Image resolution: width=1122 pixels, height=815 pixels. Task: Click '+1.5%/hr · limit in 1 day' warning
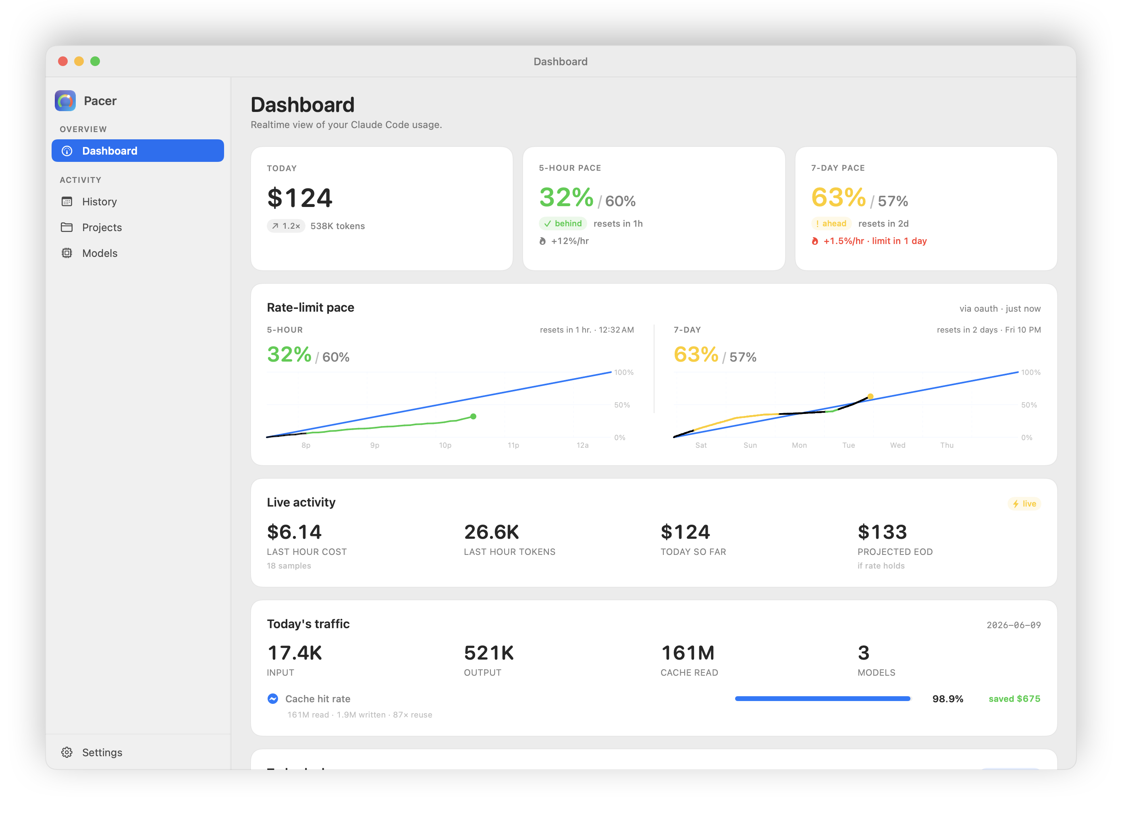pyautogui.click(x=875, y=241)
